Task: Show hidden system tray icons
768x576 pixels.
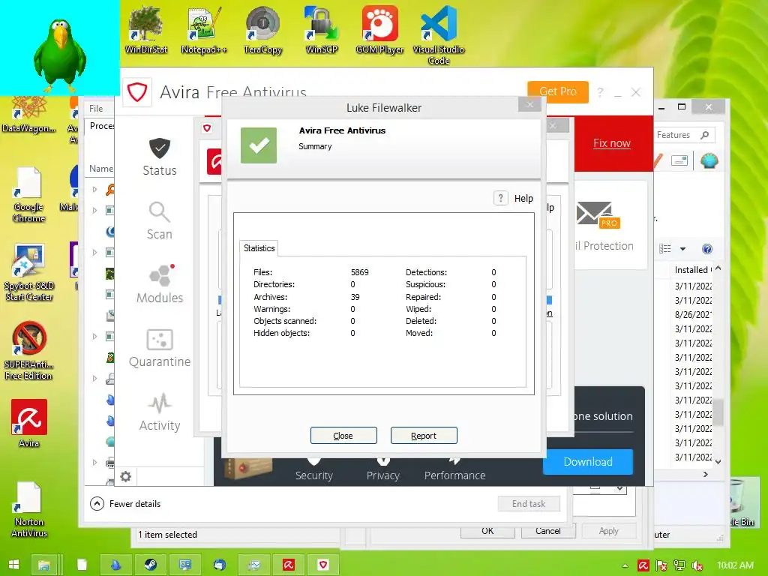Action: tap(625, 565)
